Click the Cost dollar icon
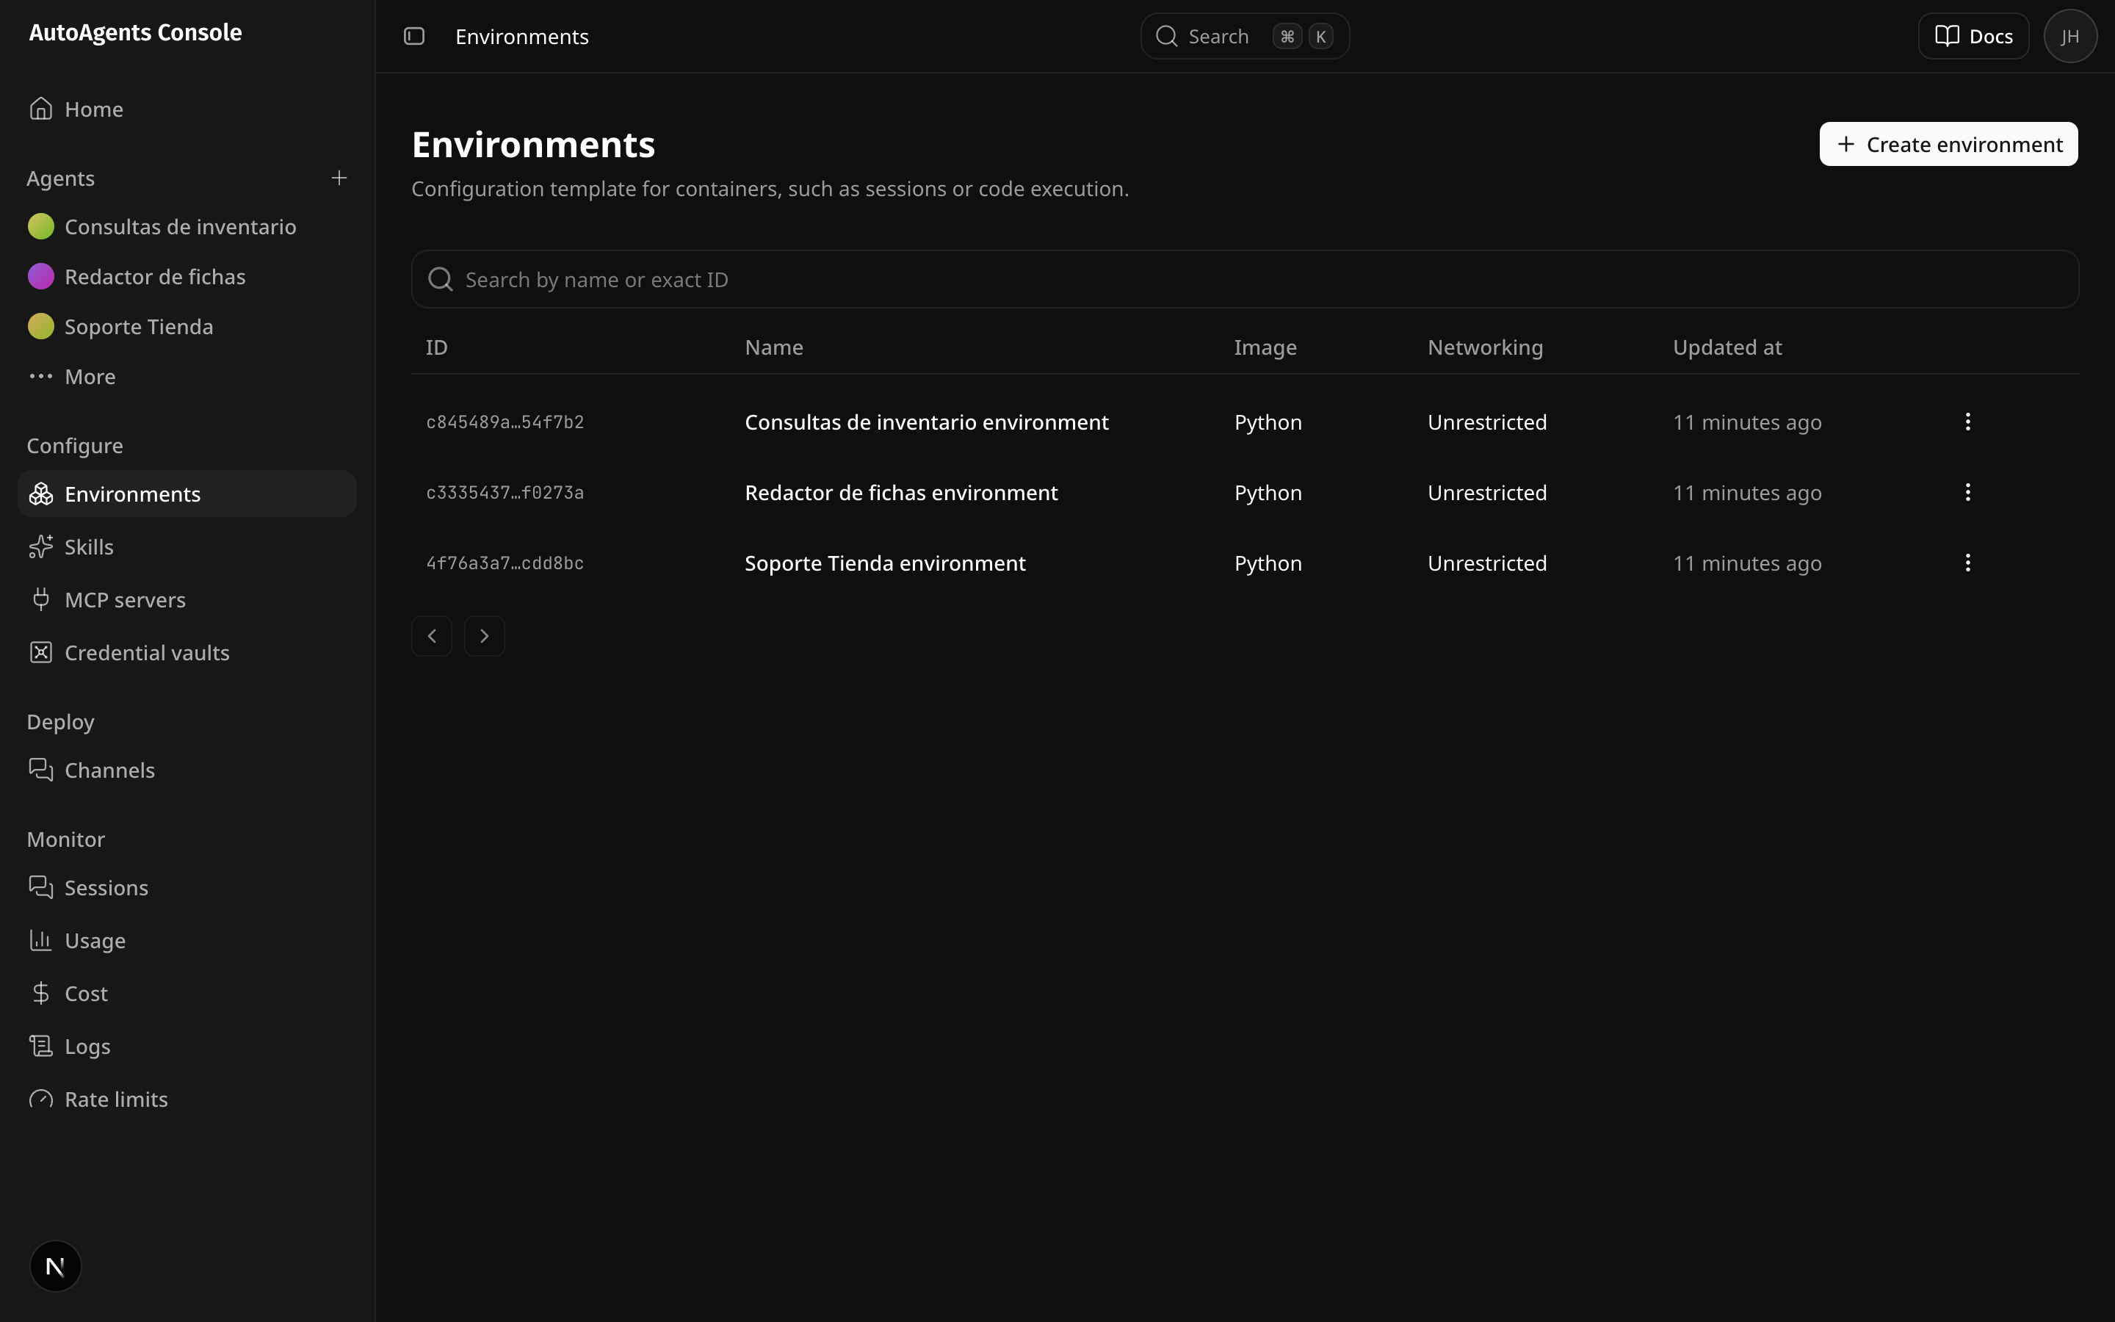The width and height of the screenshot is (2115, 1322). coord(41,993)
